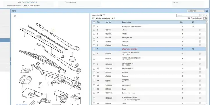This screenshot has width=210, height=105.
Task: Check the select-all box in table header
Action: (x=94, y=22)
